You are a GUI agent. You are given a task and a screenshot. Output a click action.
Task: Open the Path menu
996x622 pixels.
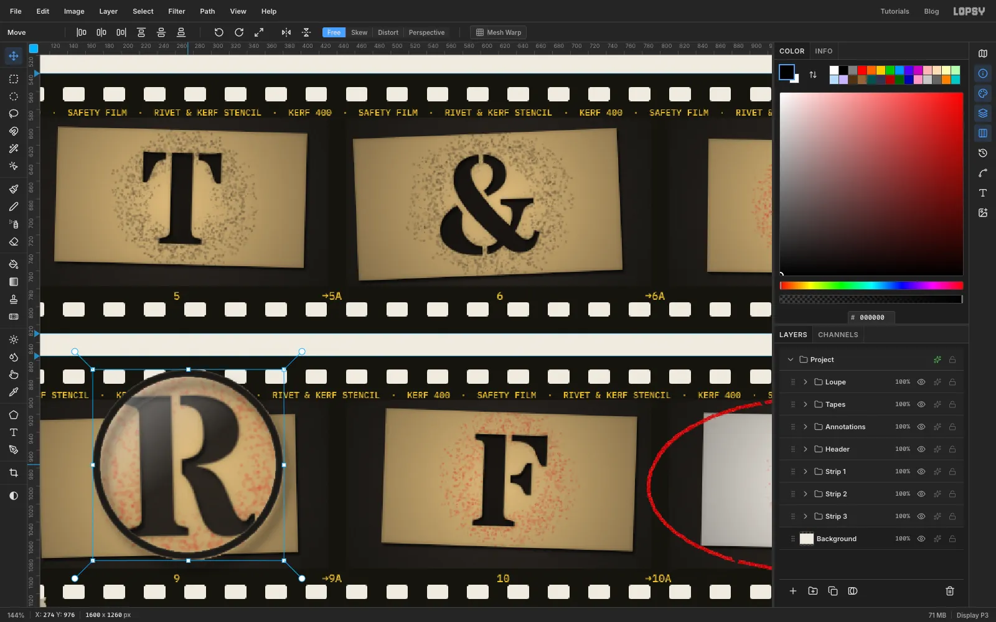click(207, 11)
